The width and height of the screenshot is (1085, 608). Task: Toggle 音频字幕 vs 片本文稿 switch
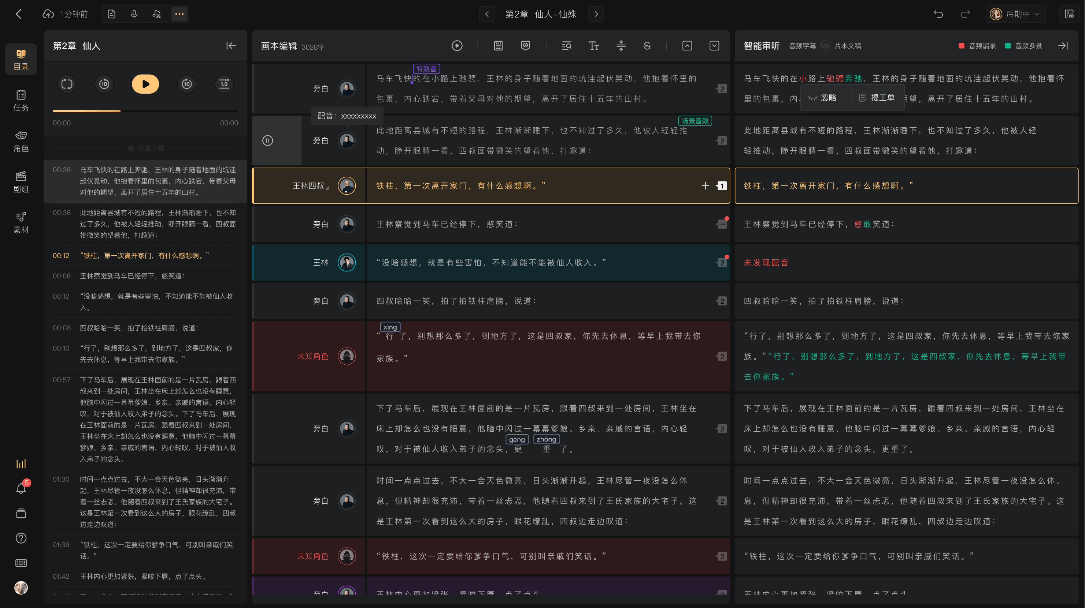click(825, 45)
